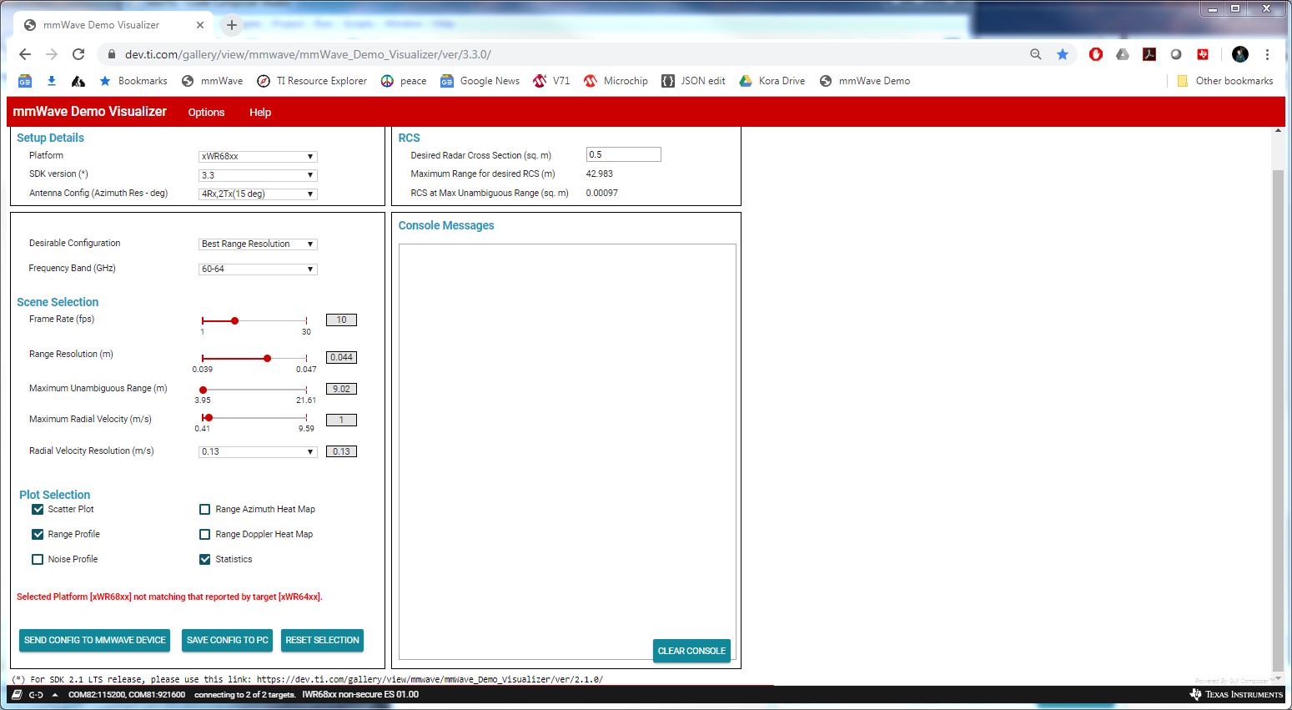
Task: Open the Antenna Config dropdown
Action: point(258,194)
